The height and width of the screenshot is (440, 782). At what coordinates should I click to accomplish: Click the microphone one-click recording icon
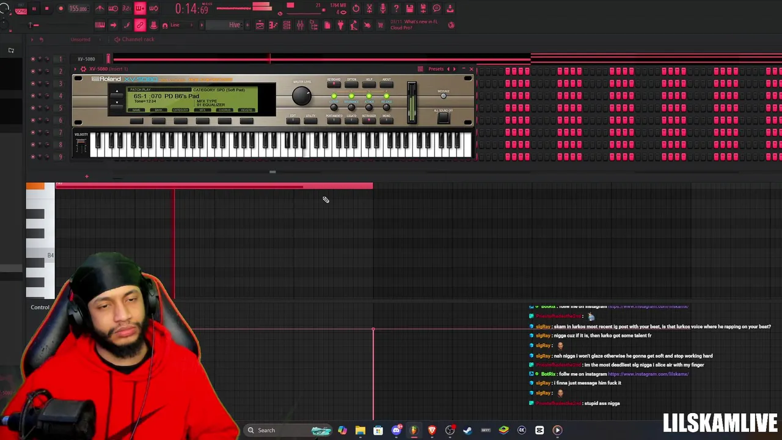point(382,9)
